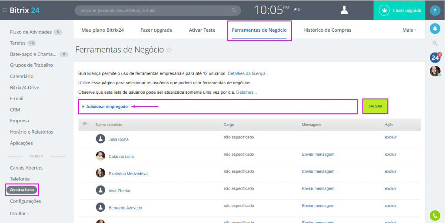Click Adicionar empregado link
The height and width of the screenshot is (223, 445).
click(x=105, y=107)
